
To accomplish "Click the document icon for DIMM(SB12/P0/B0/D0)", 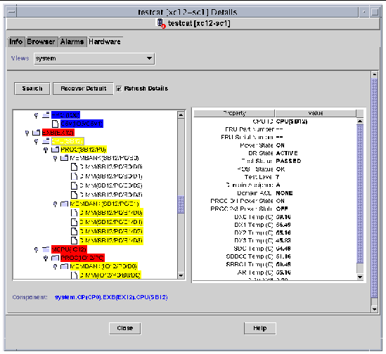I will (74, 166).
